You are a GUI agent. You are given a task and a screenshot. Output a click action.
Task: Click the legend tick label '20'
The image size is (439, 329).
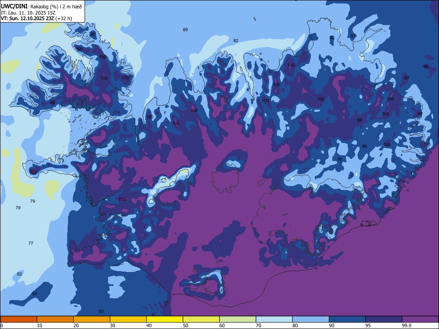[x=76, y=325]
